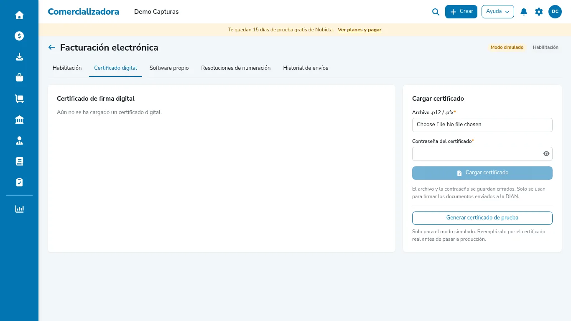Screen dimensions: 571x321
Task: Open the bar chart reports icon
Action: 19,209
